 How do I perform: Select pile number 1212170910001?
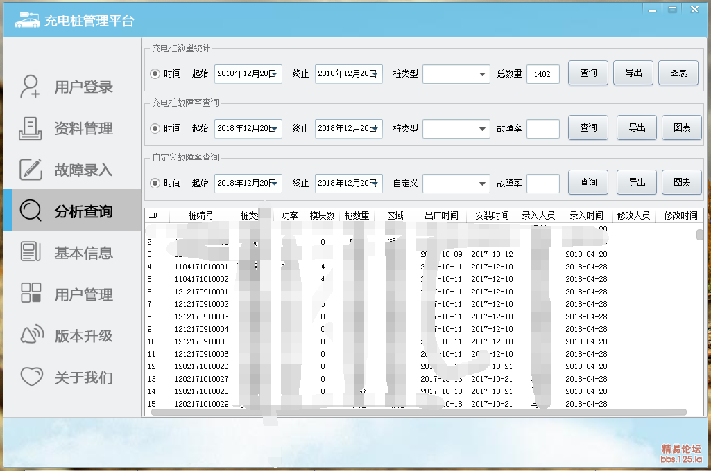click(x=201, y=292)
